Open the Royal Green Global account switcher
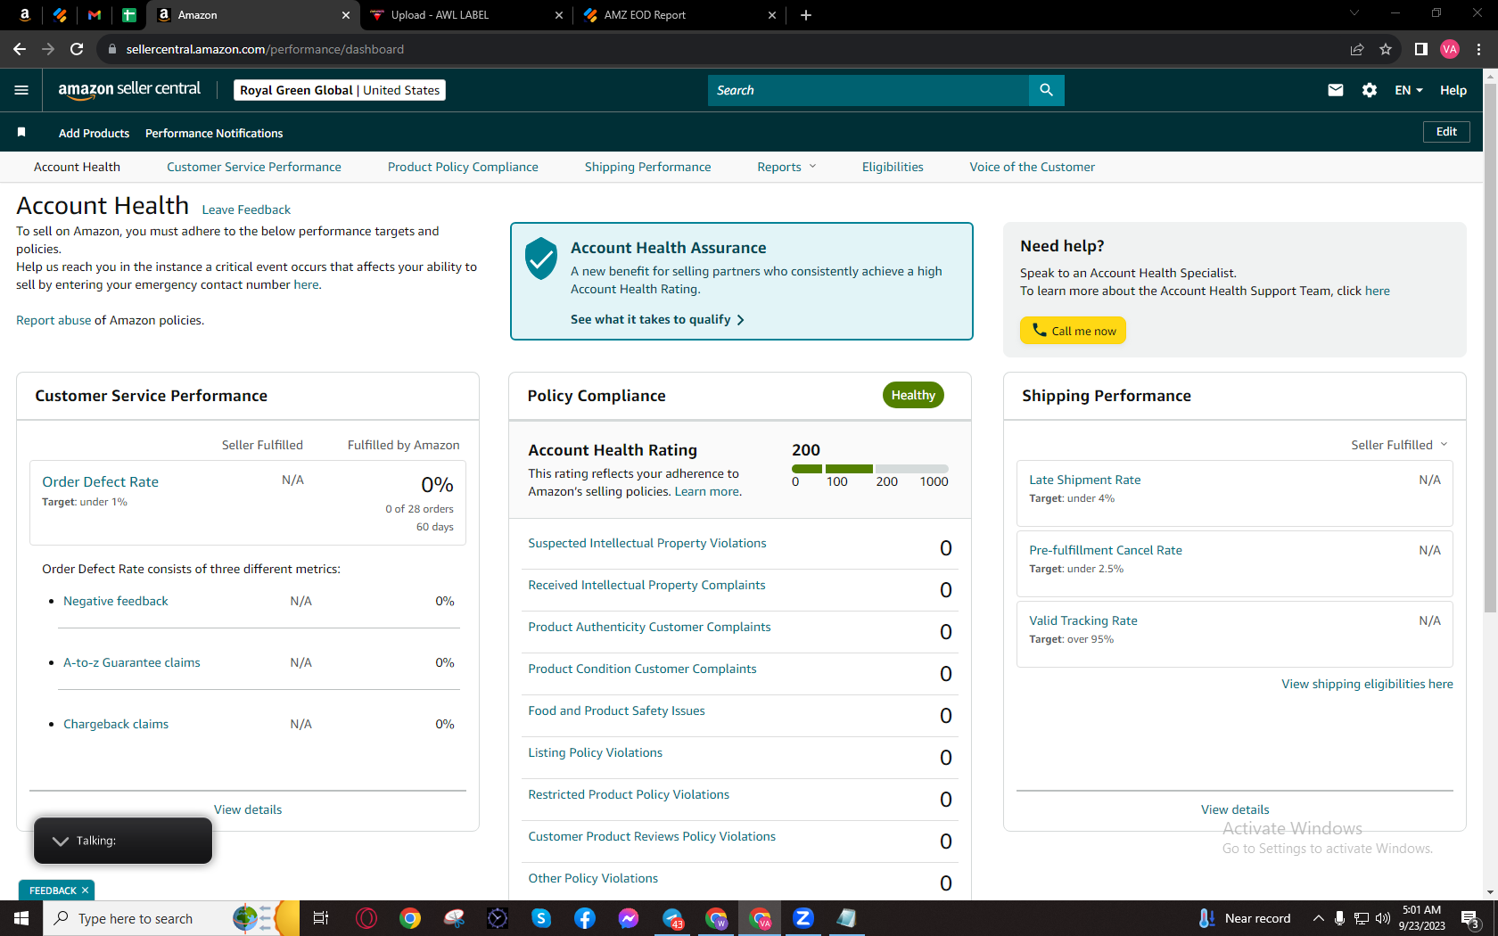The height and width of the screenshot is (936, 1498). tap(340, 90)
